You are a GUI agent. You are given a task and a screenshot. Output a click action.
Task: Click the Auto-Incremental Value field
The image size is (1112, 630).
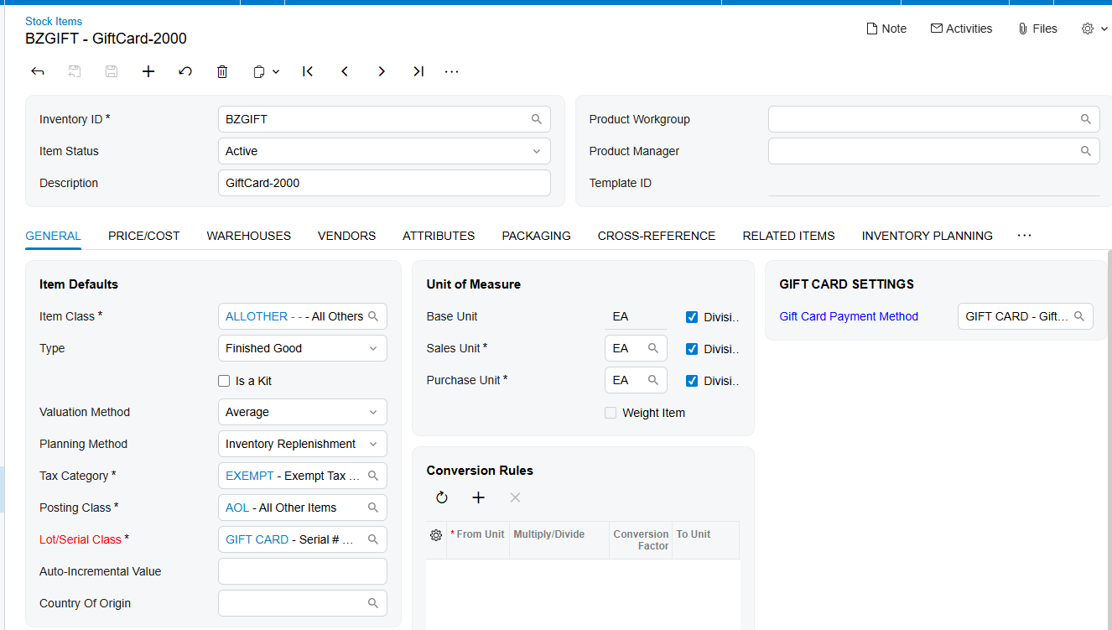pos(303,571)
